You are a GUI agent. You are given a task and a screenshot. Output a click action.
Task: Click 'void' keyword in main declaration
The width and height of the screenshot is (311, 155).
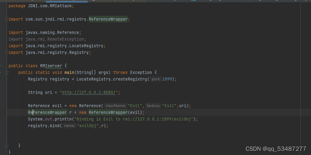[x=57, y=72]
